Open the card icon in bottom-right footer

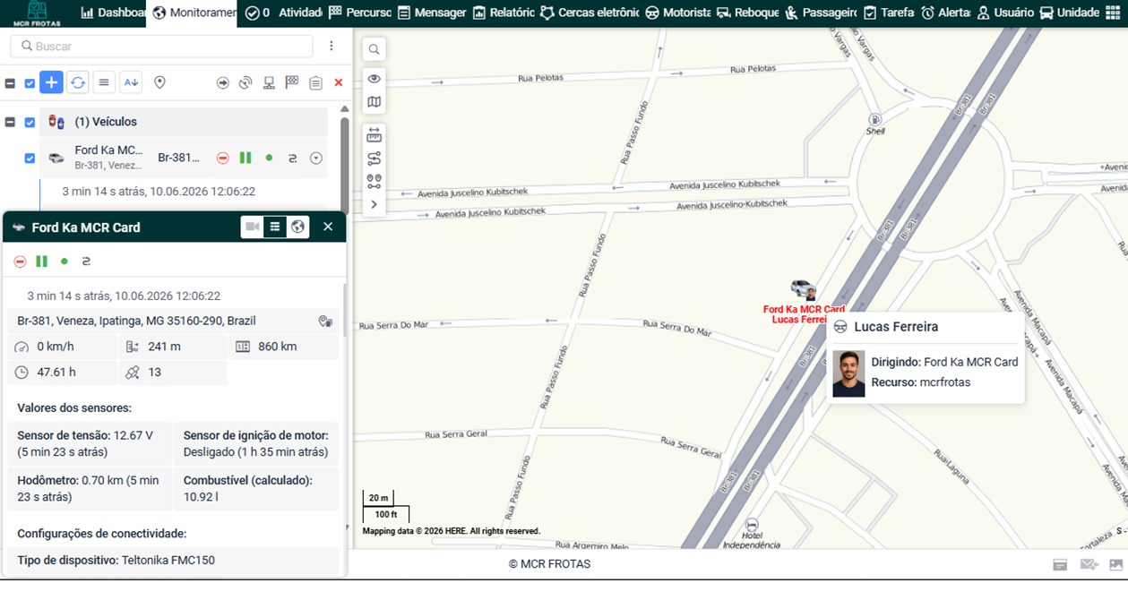[1060, 564]
